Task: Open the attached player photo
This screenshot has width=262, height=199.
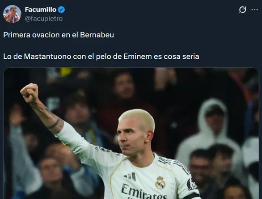Action: 131,133
